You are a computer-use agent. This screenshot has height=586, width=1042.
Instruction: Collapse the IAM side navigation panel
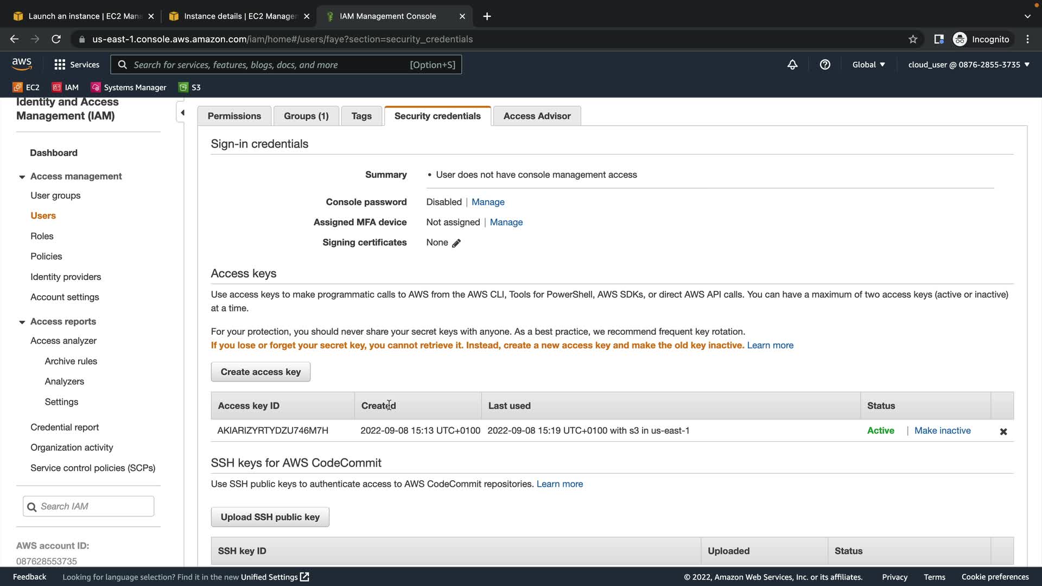[182, 113]
